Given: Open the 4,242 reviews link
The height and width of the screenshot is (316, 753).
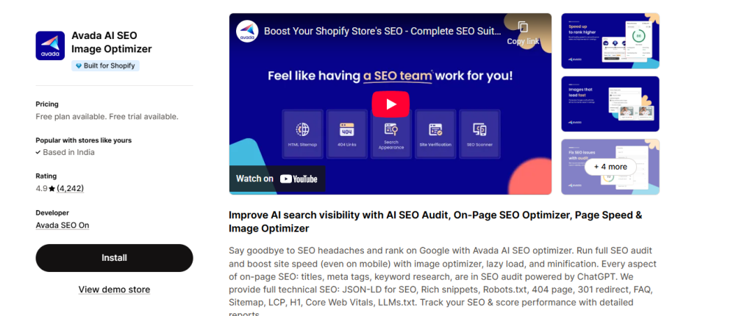Looking at the screenshot, I should tap(71, 189).
